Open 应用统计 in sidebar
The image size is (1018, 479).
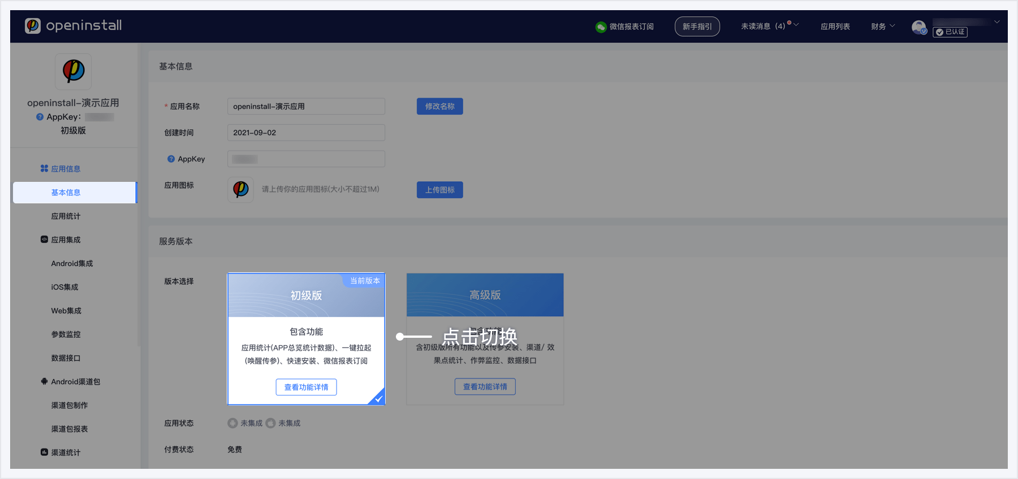point(66,216)
